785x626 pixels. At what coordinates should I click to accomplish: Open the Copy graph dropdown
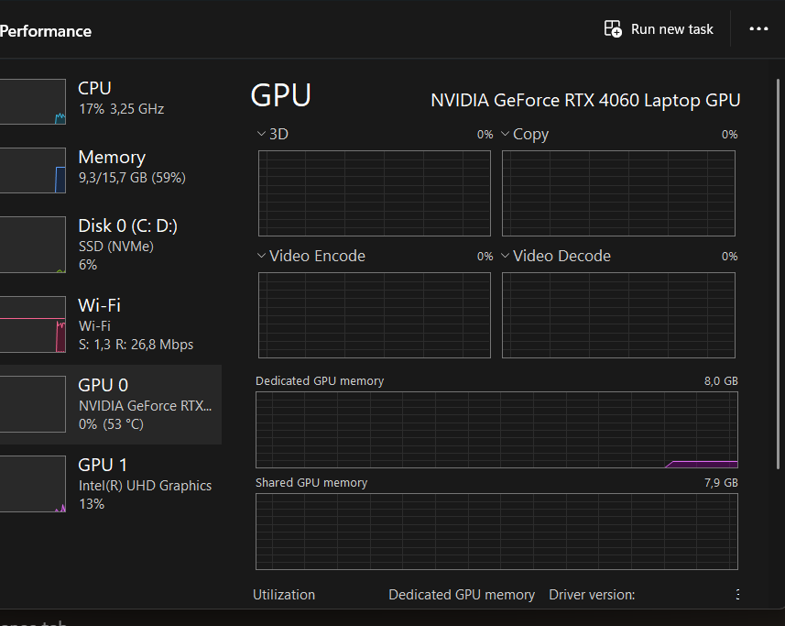[505, 134]
